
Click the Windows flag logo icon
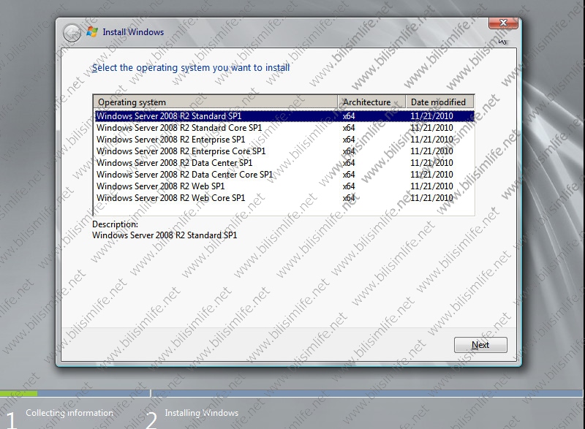92,32
